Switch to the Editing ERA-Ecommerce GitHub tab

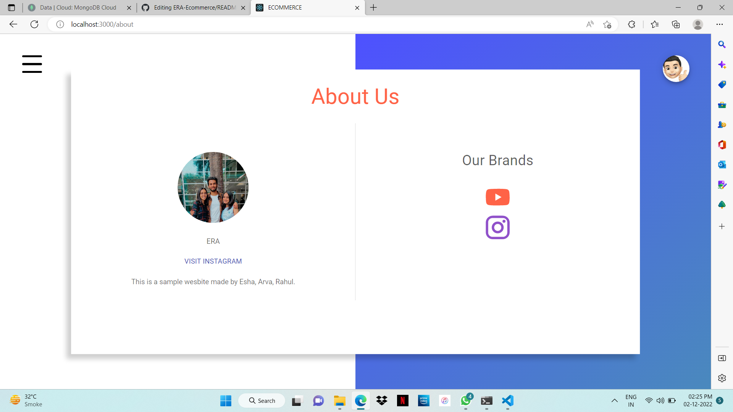tap(195, 8)
